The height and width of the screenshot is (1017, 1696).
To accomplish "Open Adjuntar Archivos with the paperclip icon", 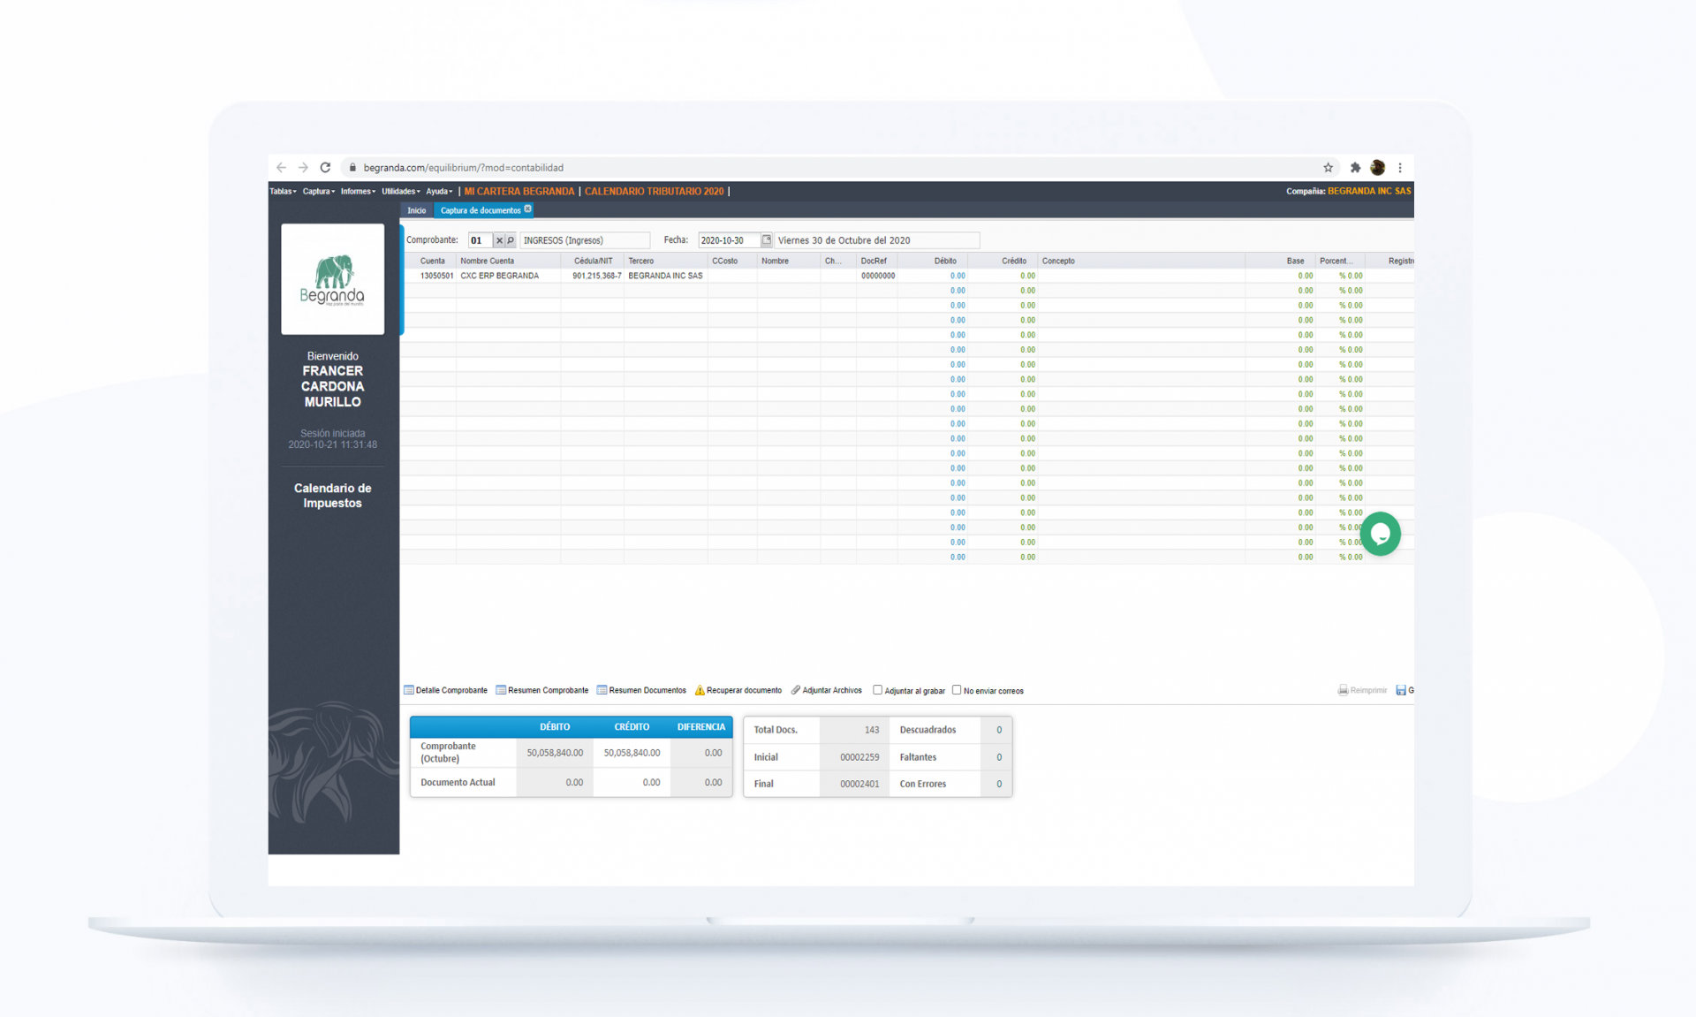I will pyautogui.click(x=796, y=690).
